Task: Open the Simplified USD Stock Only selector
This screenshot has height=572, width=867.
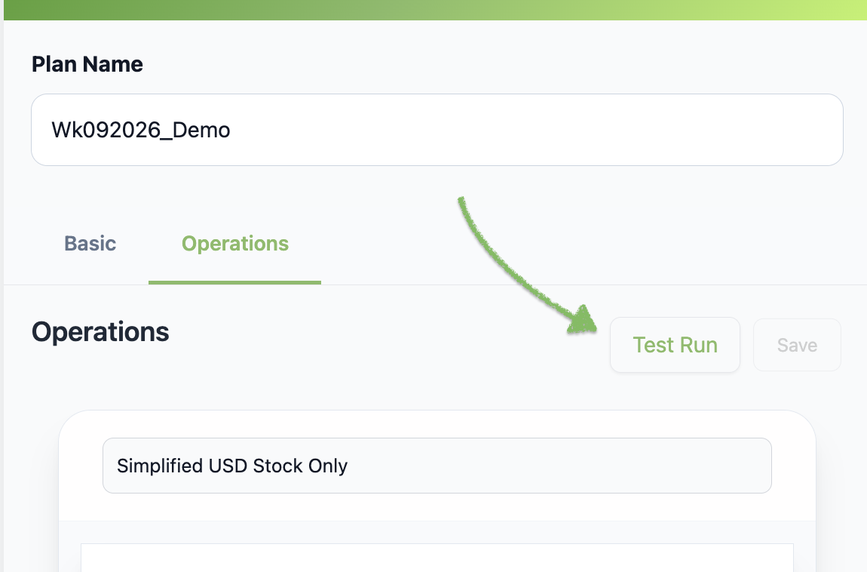Action: (x=437, y=466)
